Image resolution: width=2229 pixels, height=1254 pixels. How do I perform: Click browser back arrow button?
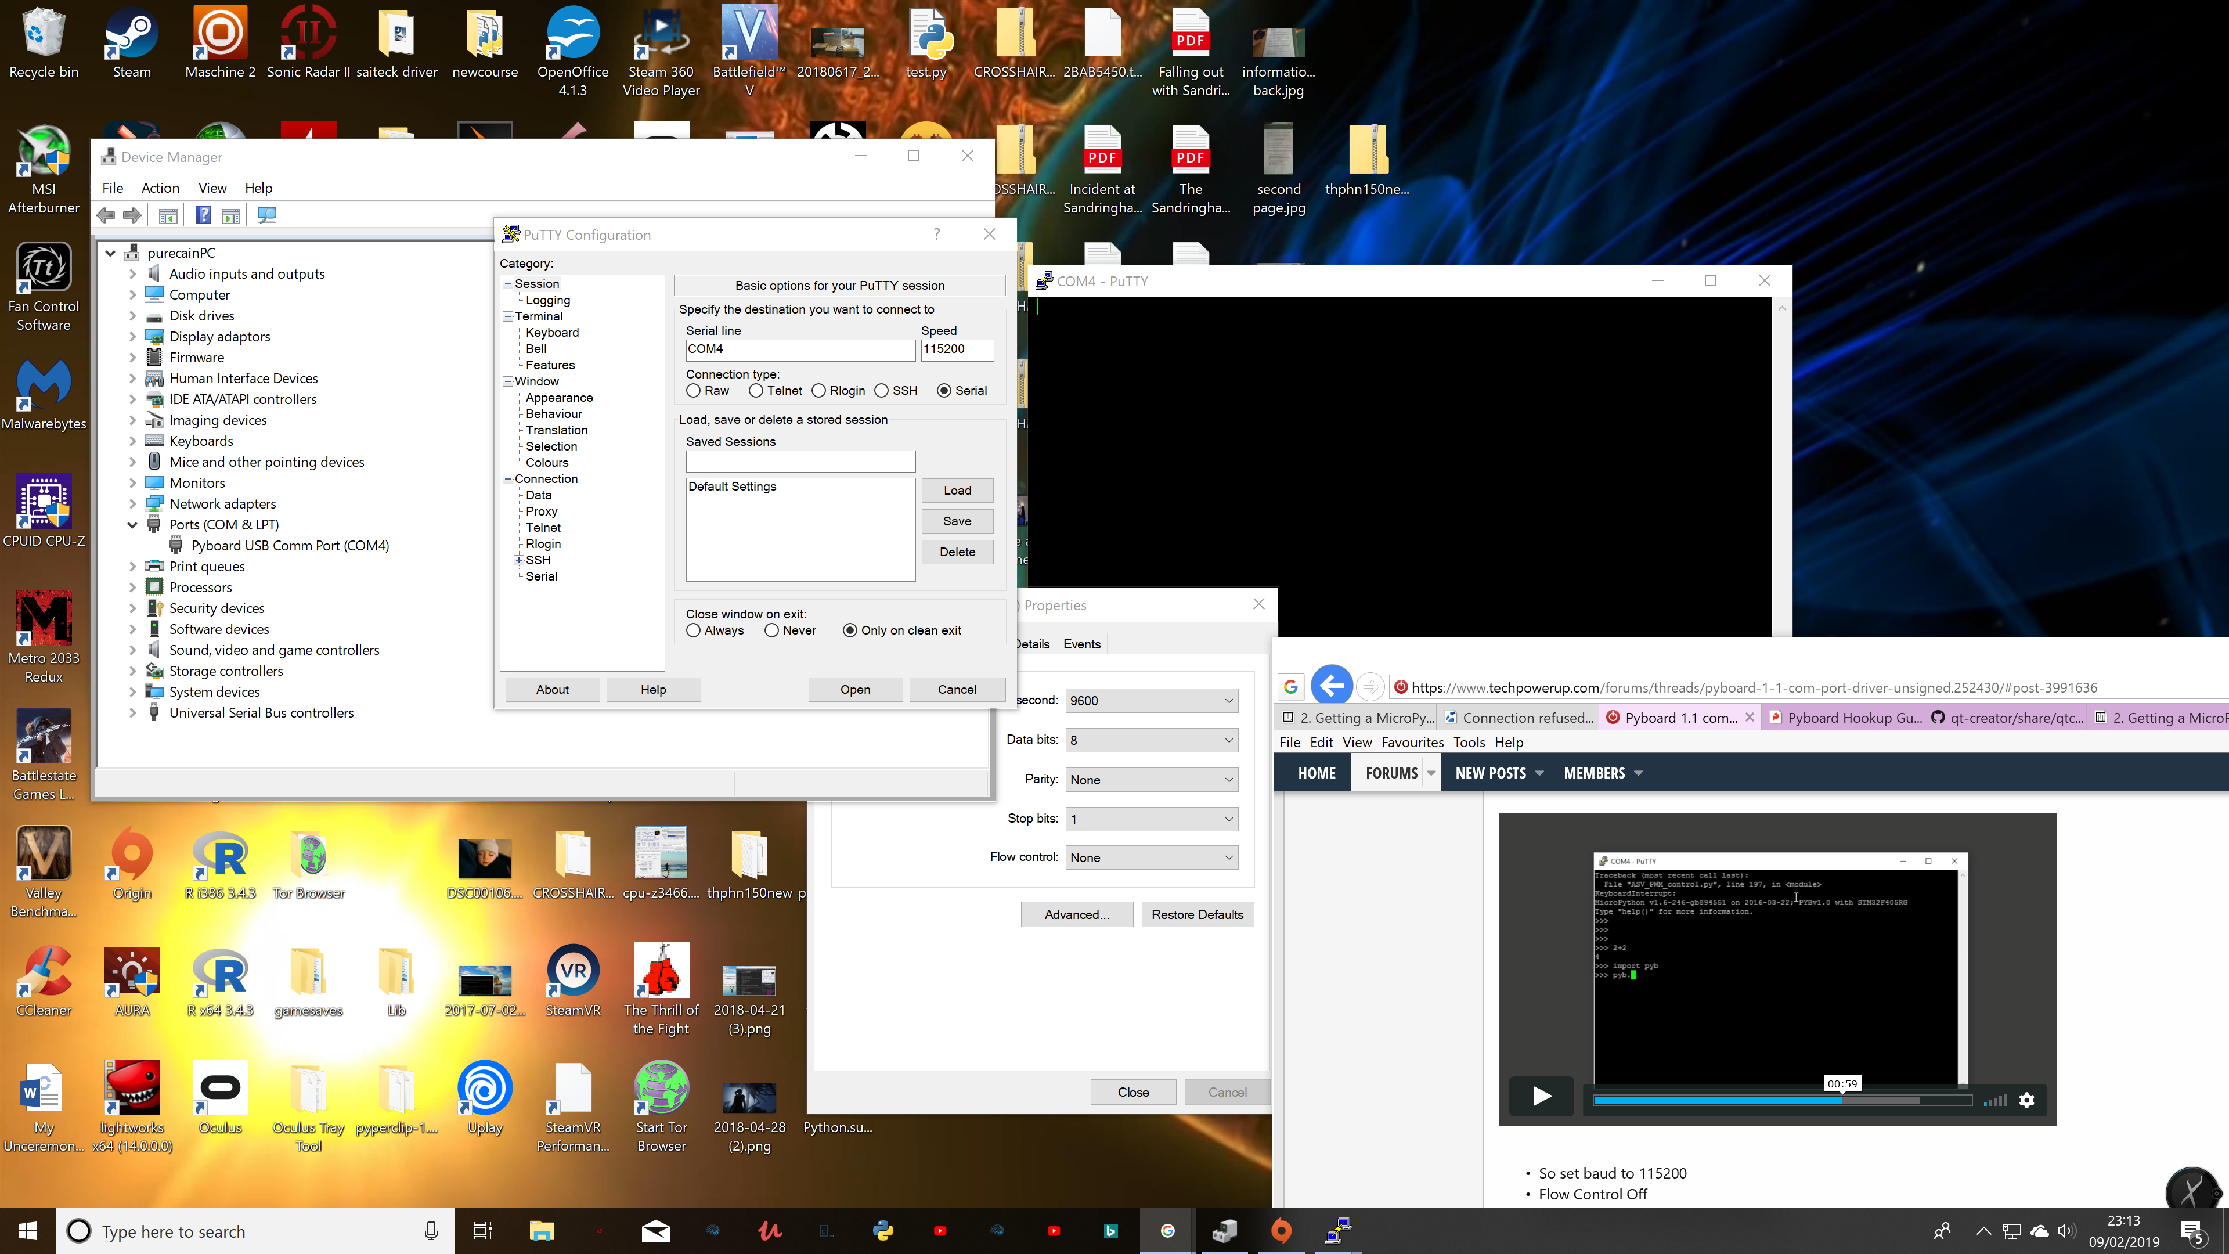click(1332, 686)
